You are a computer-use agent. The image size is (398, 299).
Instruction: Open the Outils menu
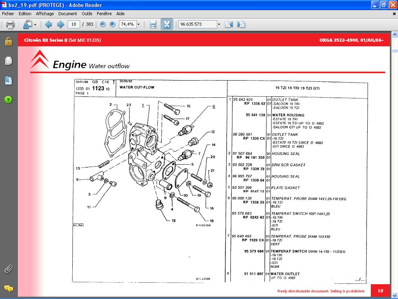(87, 14)
